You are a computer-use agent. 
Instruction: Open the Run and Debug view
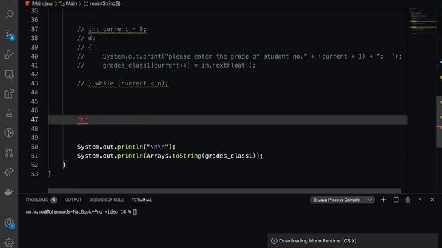(9, 54)
